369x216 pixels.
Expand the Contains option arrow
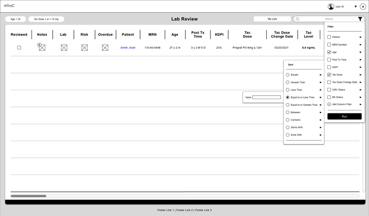click(x=320, y=120)
